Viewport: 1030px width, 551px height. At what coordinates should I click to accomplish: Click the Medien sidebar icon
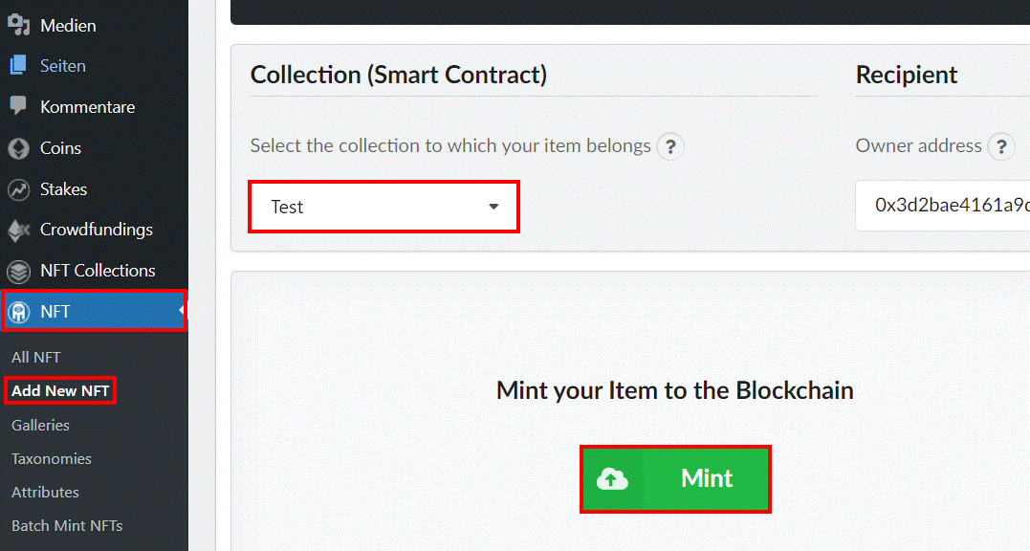tap(18, 25)
